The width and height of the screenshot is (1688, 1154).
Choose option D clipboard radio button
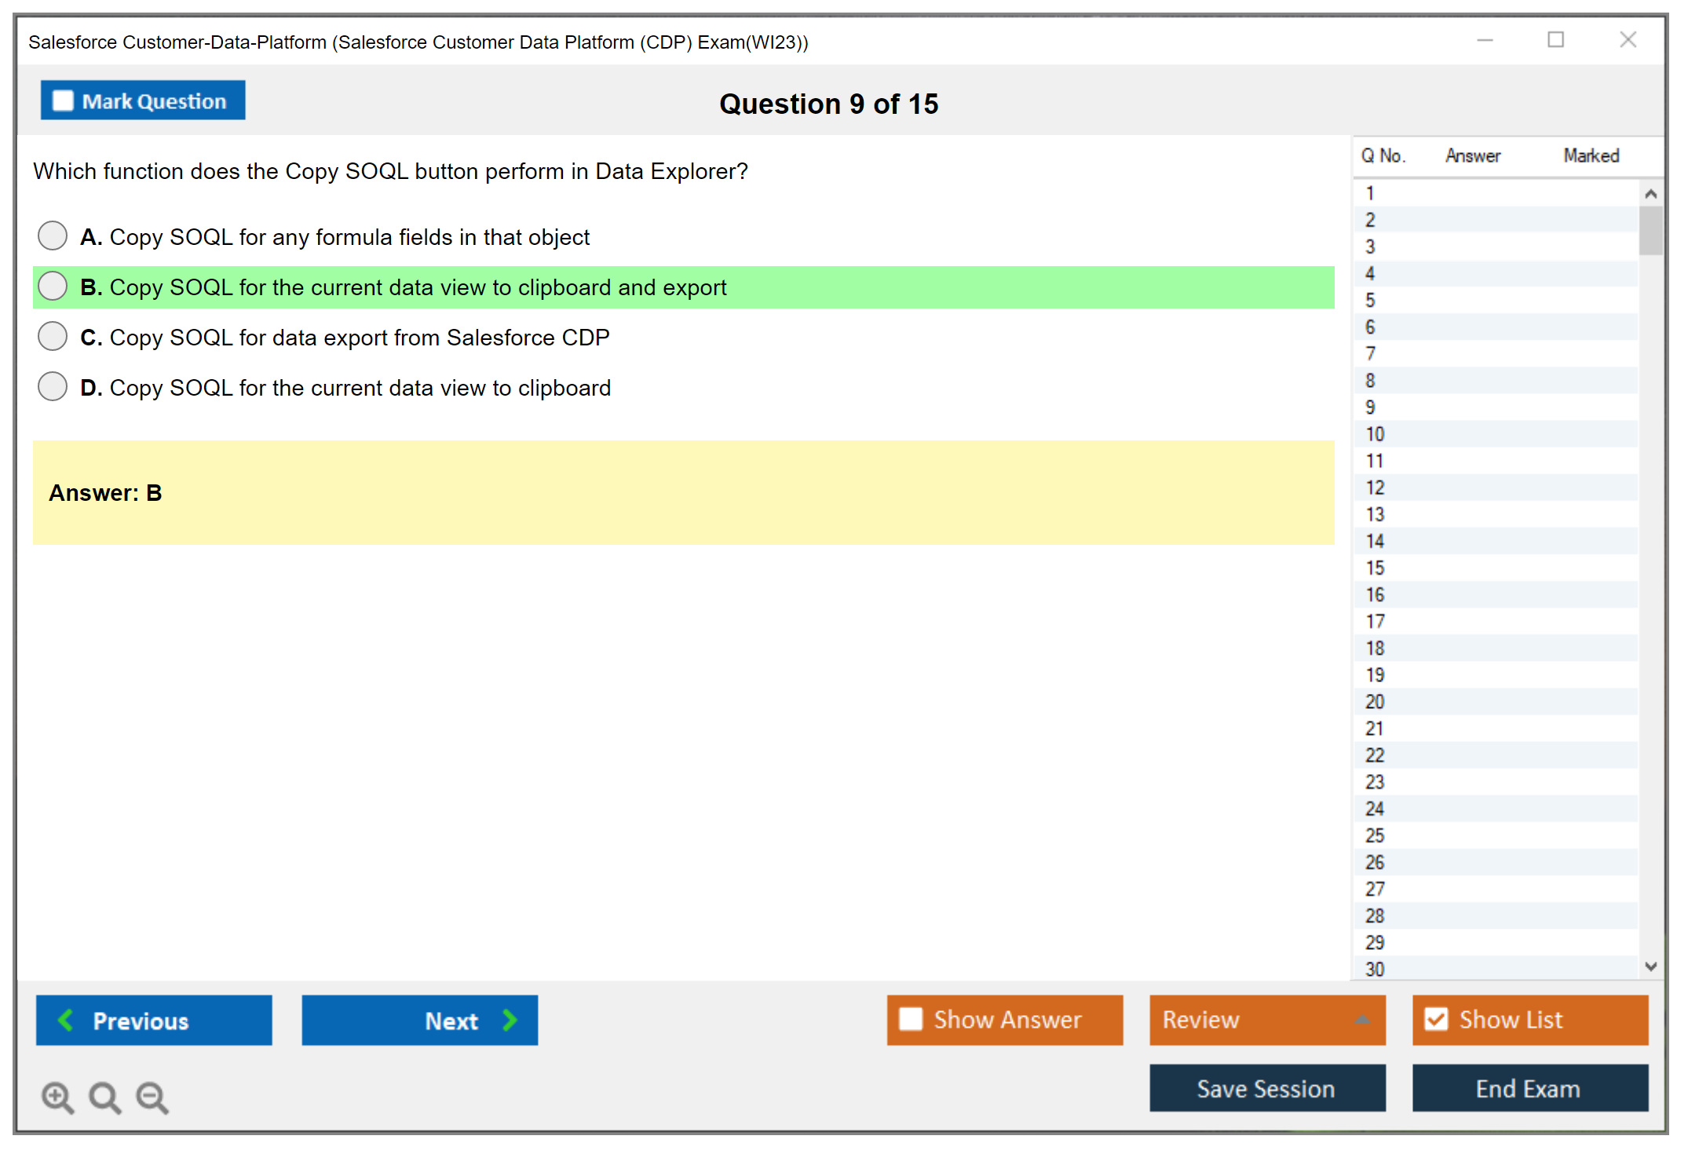click(x=53, y=386)
